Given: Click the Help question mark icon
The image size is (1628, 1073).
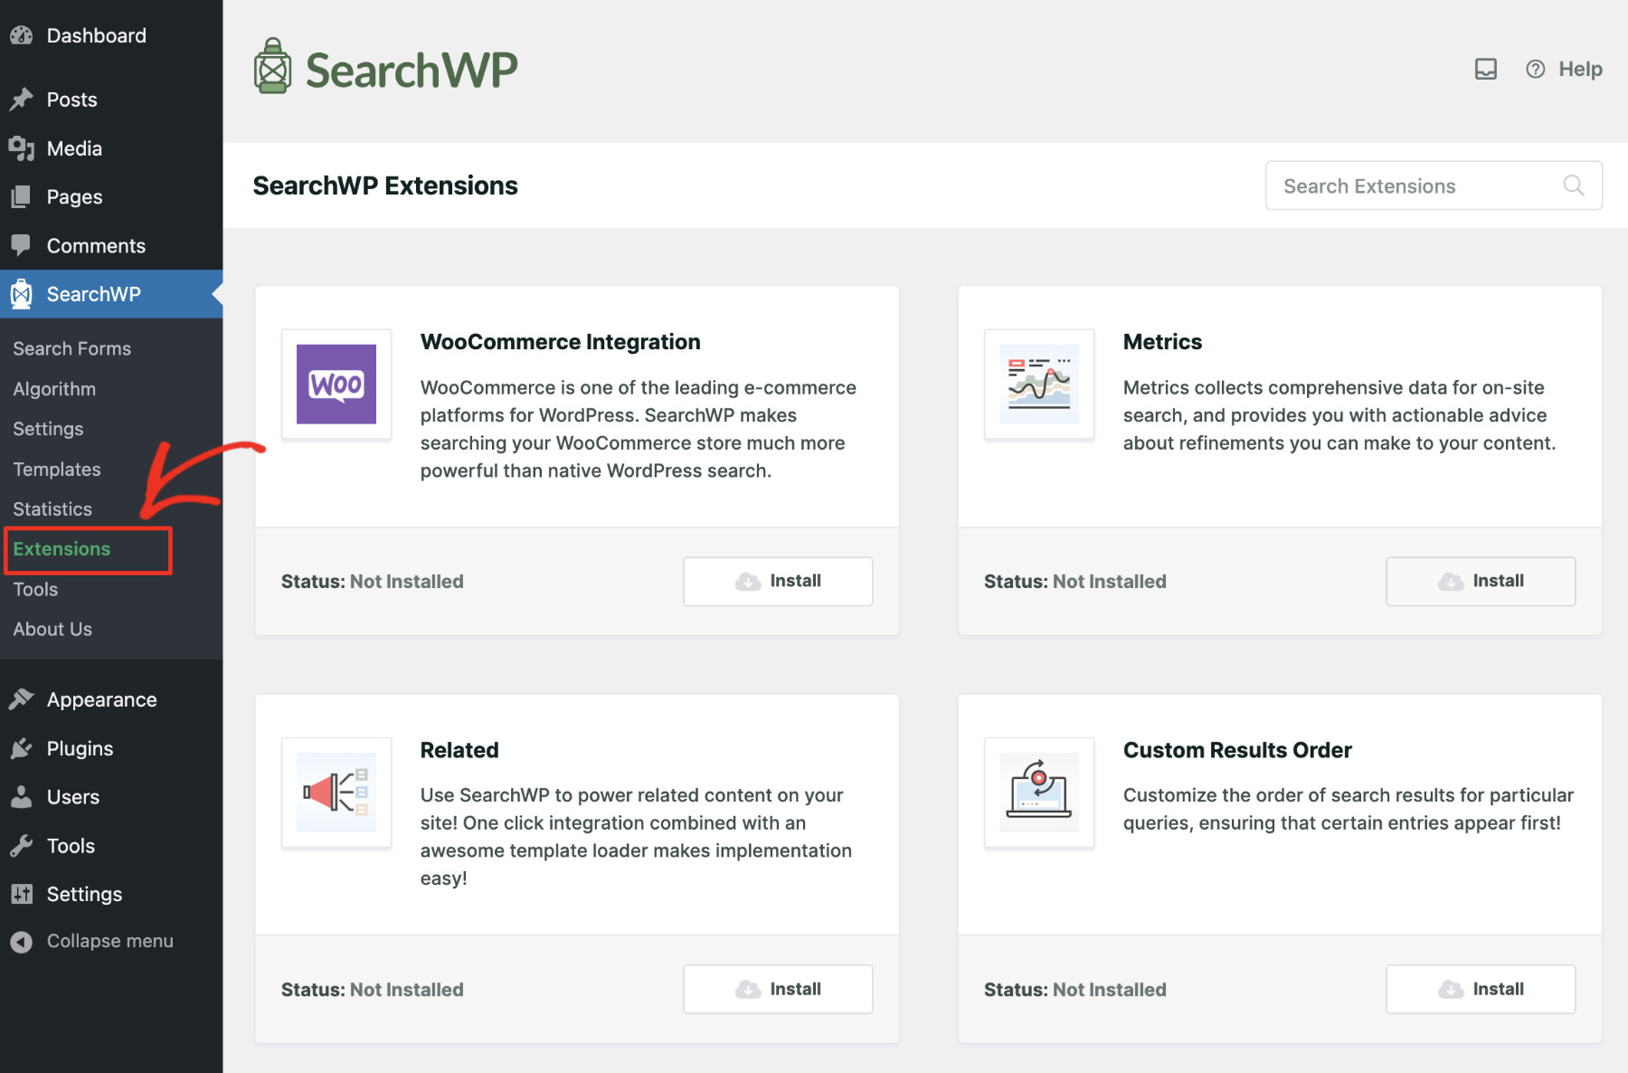Looking at the screenshot, I should tap(1536, 69).
